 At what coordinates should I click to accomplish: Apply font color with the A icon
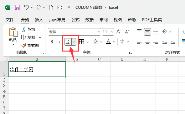108,42
